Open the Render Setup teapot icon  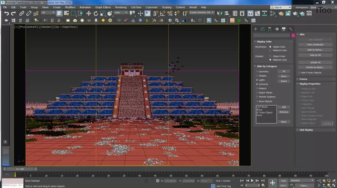click(281, 13)
